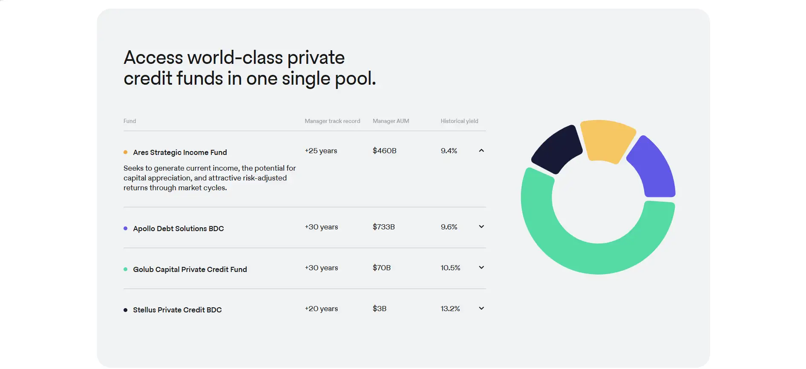Click the Historical yield column header

pyautogui.click(x=459, y=121)
